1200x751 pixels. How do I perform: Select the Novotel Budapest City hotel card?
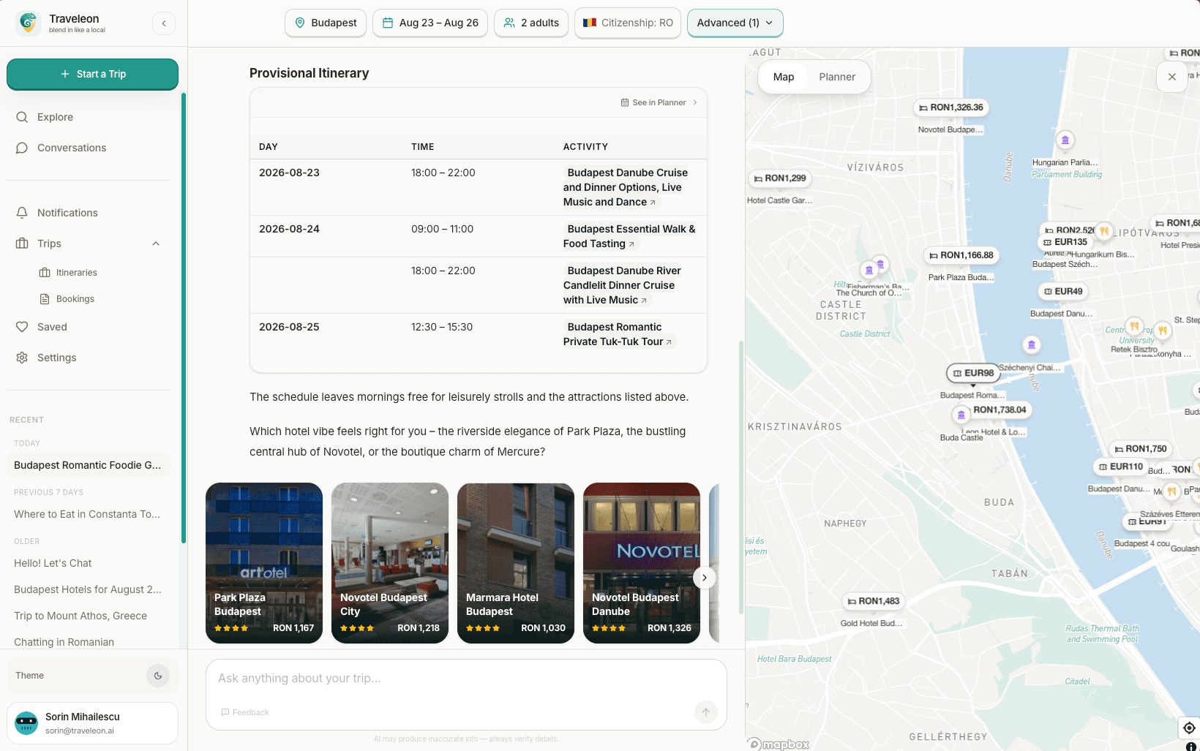(x=390, y=563)
